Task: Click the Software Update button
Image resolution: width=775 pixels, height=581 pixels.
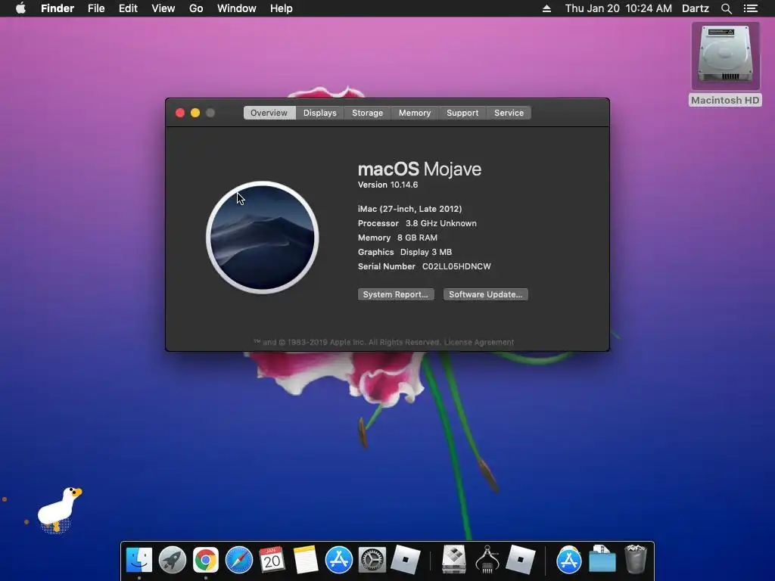Action: pyautogui.click(x=485, y=294)
